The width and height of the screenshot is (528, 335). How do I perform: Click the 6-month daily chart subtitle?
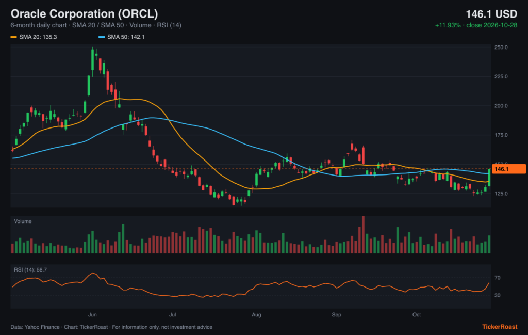coord(96,25)
